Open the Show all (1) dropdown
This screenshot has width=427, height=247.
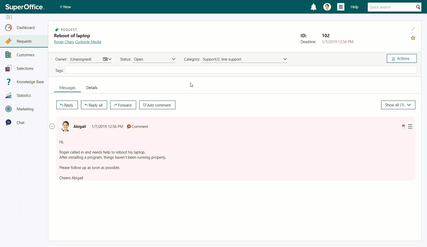(x=398, y=105)
